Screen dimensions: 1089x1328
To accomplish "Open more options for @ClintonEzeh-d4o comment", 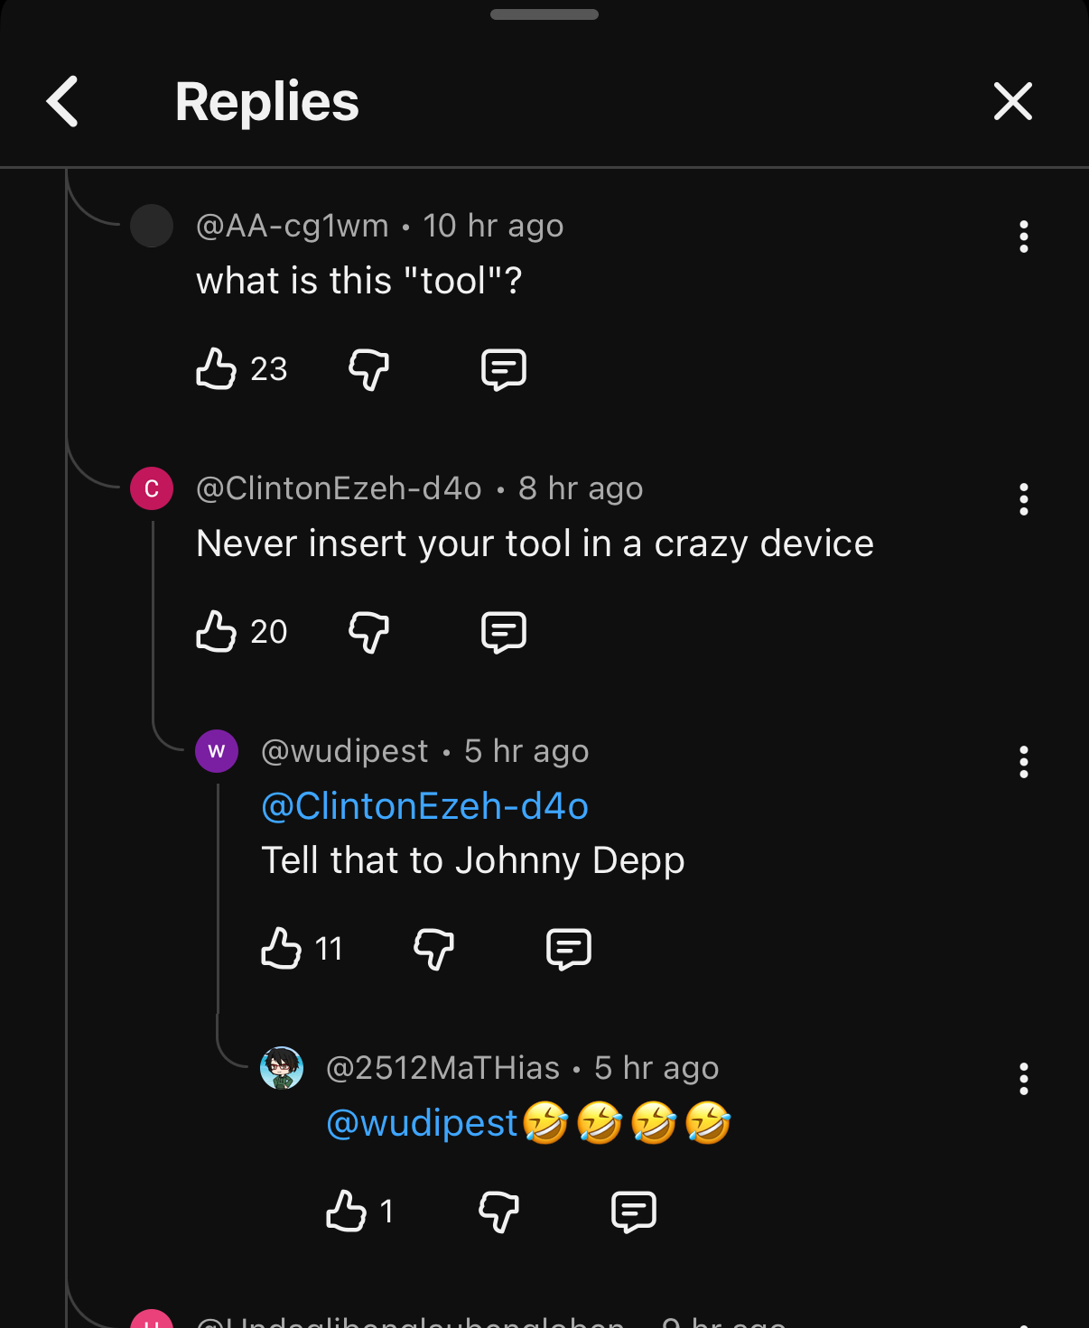I will pos(1023,499).
